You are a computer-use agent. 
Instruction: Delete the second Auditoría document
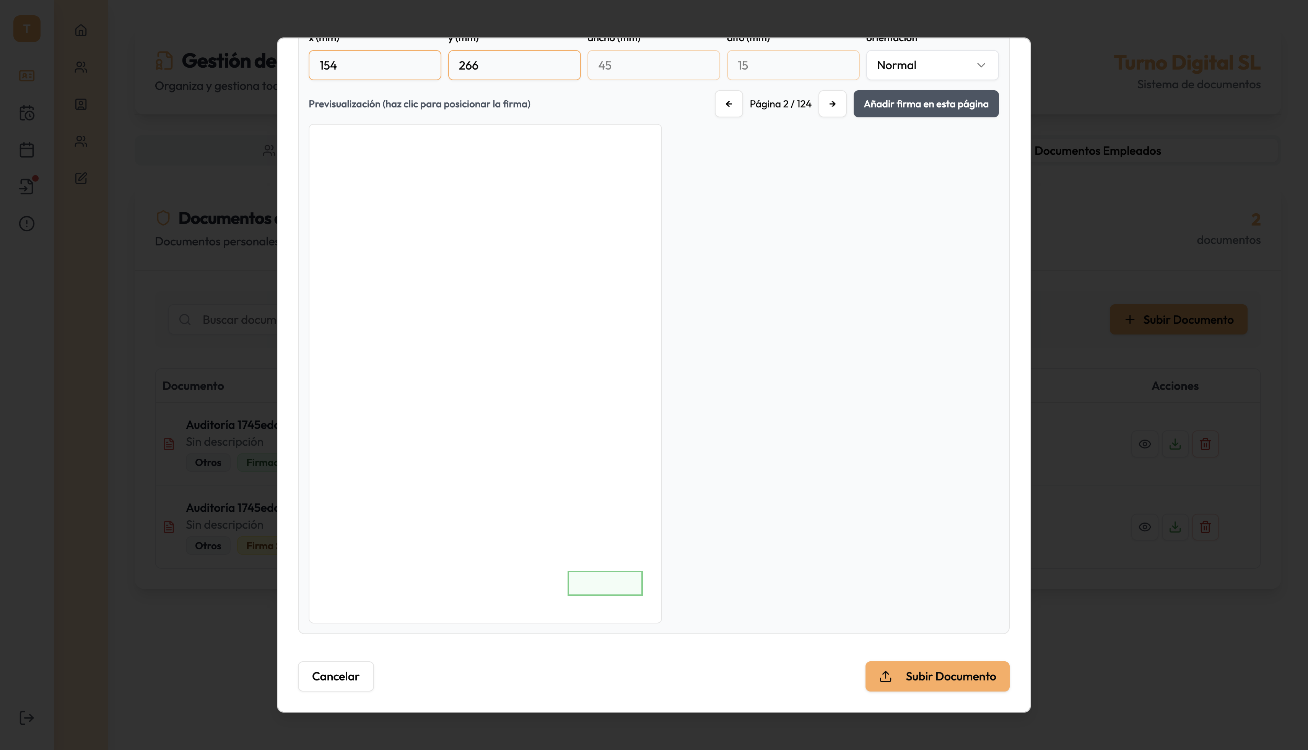click(x=1205, y=527)
